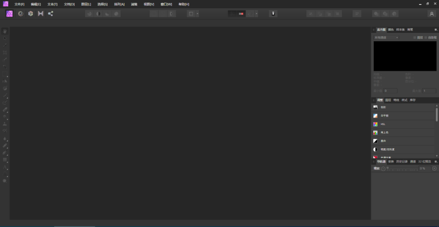Switch to the Export Persona icon
Screen dimensions: 439x227
(x=51, y=13)
